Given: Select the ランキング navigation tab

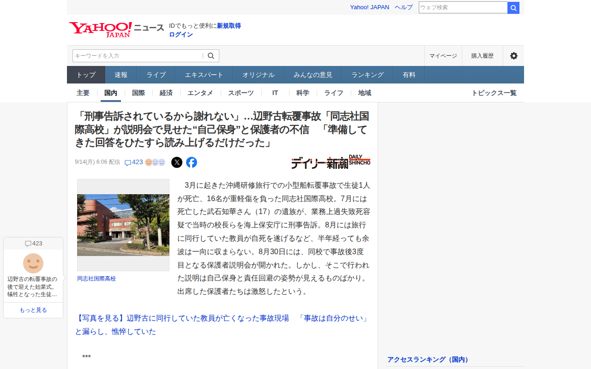Looking at the screenshot, I should (368, 75).
